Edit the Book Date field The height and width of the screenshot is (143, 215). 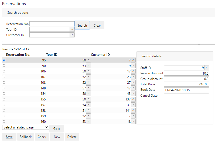(186, 90)
